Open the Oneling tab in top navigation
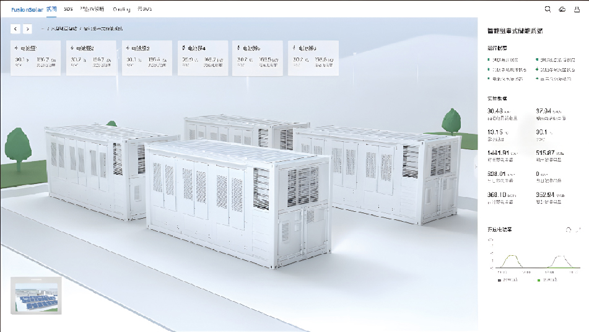The image size is (589, 332). [121, 9]
